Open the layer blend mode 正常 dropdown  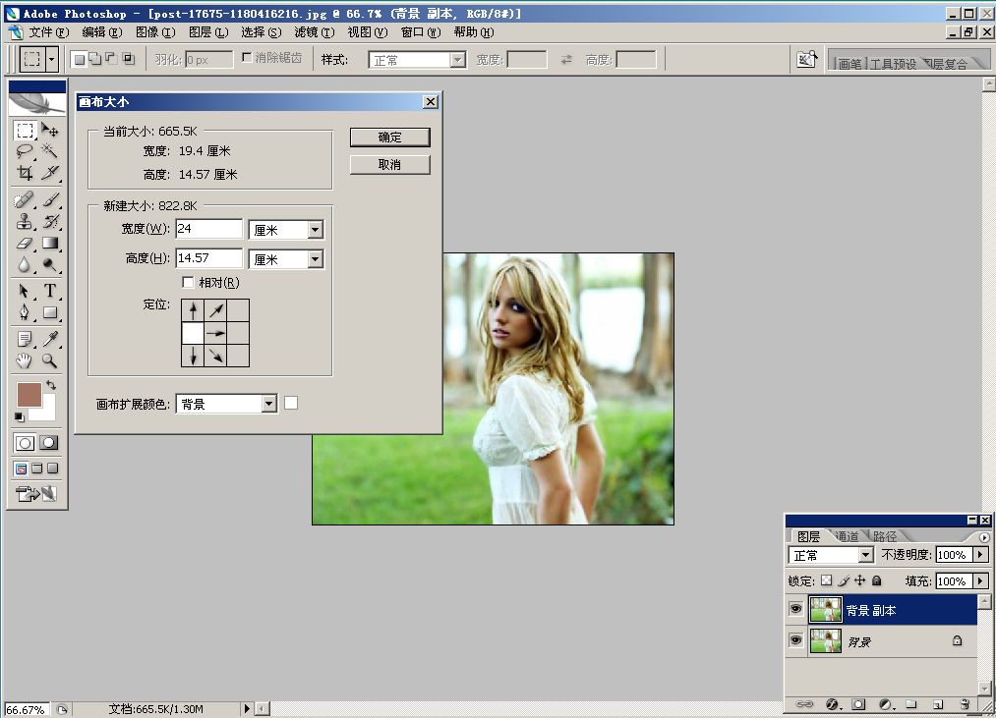865,555
